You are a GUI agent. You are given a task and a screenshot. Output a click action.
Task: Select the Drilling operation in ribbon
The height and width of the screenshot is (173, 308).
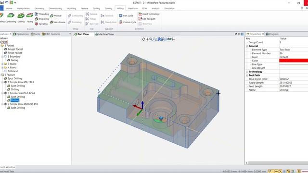click(x=21, y=18)
